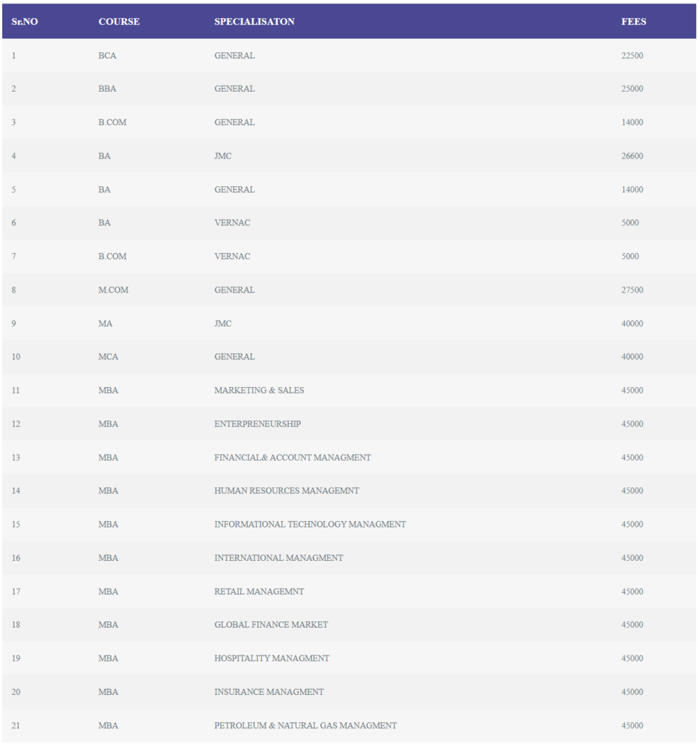Click the SPECIALISATON column header
The height and width of the screenshot is (745, 699).
[x=254, y=21]
